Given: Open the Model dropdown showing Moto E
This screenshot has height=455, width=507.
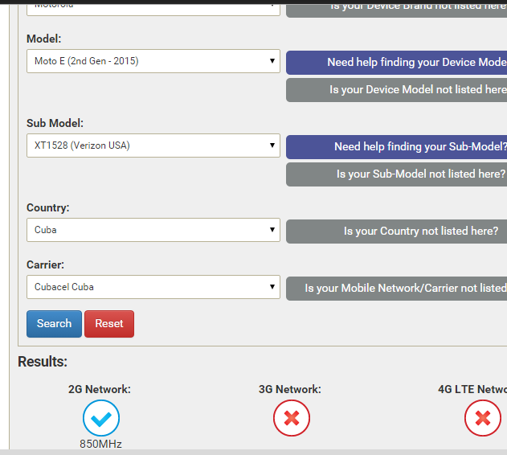Looking at the screenshot, I should [153, 61].
